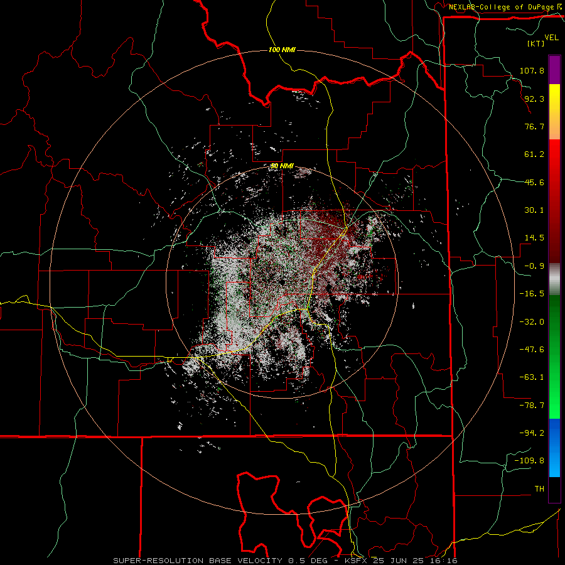Click the 14.5 legend value
565x565 pixels.
point(534,238)
